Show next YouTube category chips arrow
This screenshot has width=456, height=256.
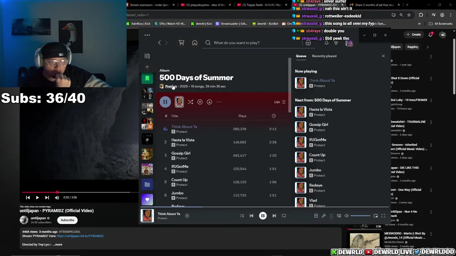pos(427,47)
